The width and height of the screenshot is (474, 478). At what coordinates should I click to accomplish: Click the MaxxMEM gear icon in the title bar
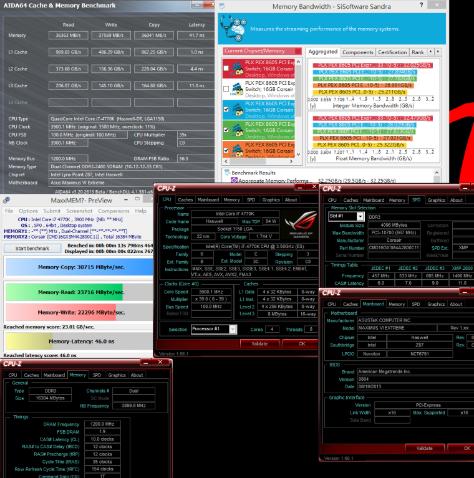[6, 201]
